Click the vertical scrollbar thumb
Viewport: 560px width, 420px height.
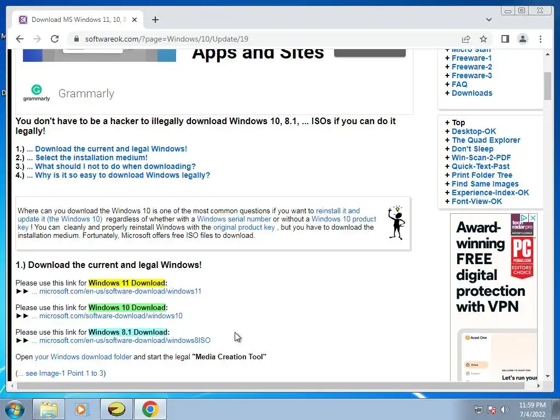coord(547,86)
